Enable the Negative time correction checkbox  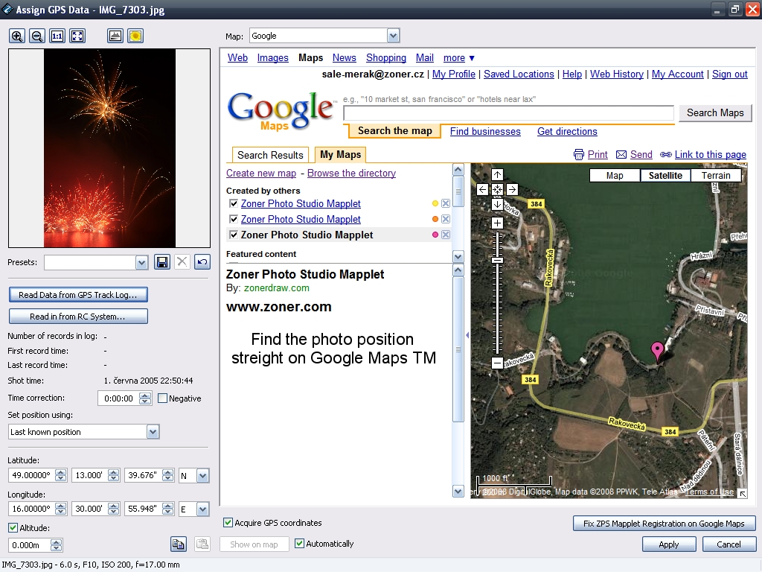[x=163, y=398]
